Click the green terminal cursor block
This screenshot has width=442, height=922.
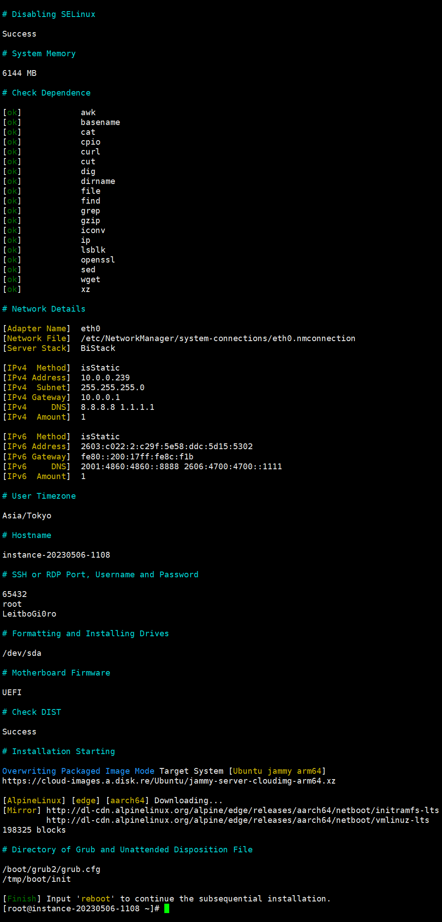point(167,908)
